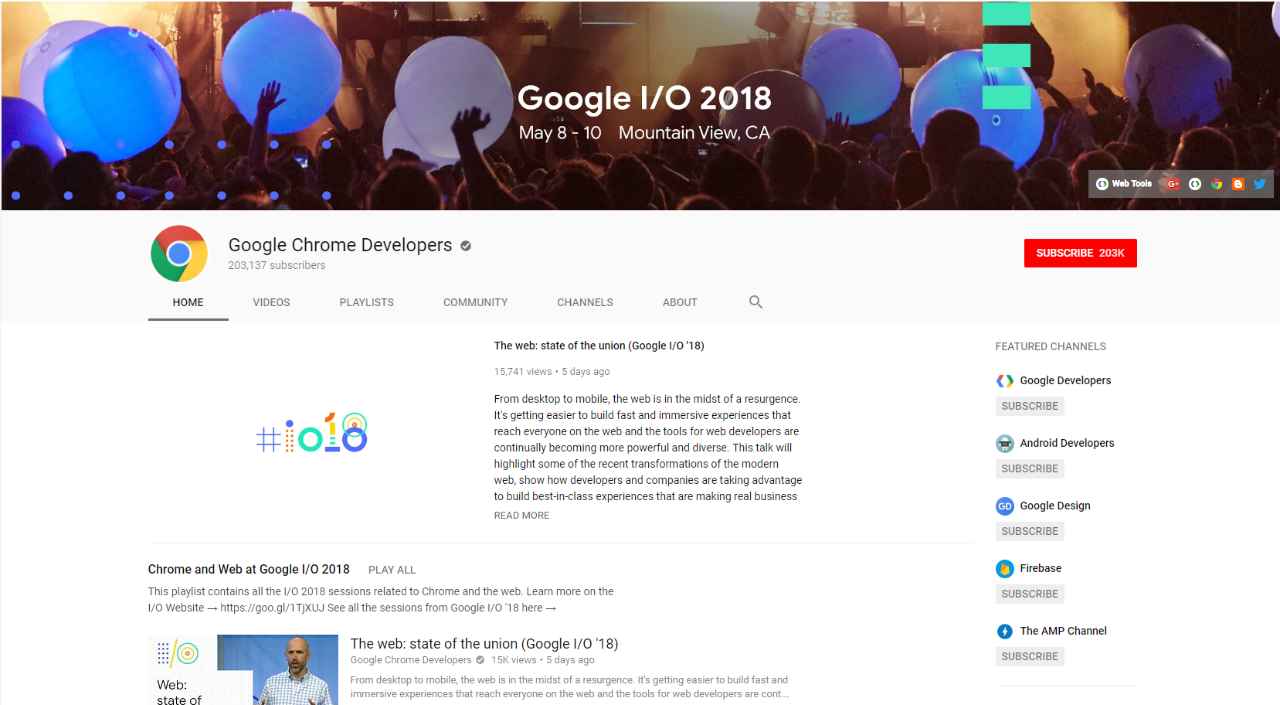
Task: Open the Blogger icon link in banner
Action: point(1238,184)
